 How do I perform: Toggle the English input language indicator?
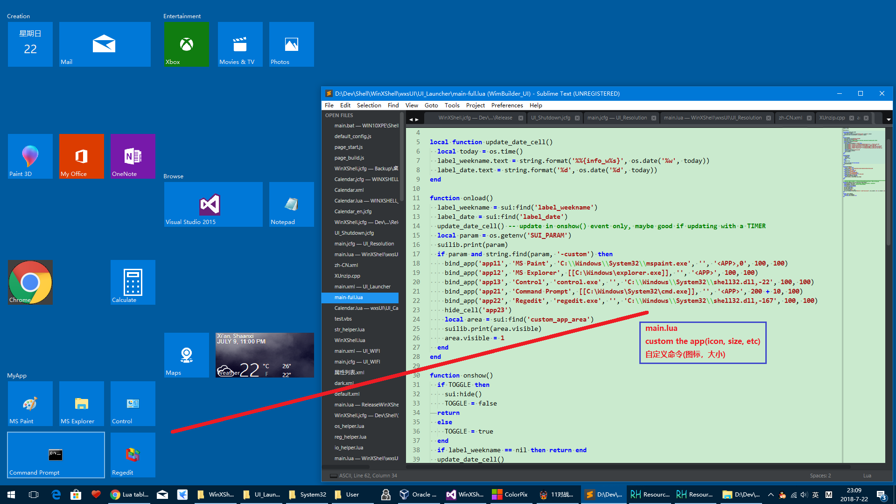pos(815,495)
